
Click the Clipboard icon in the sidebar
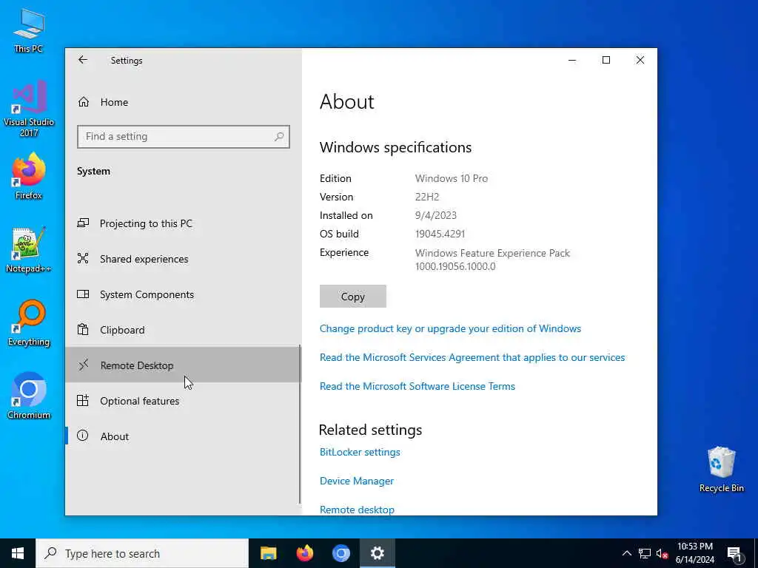pos(83,329)
